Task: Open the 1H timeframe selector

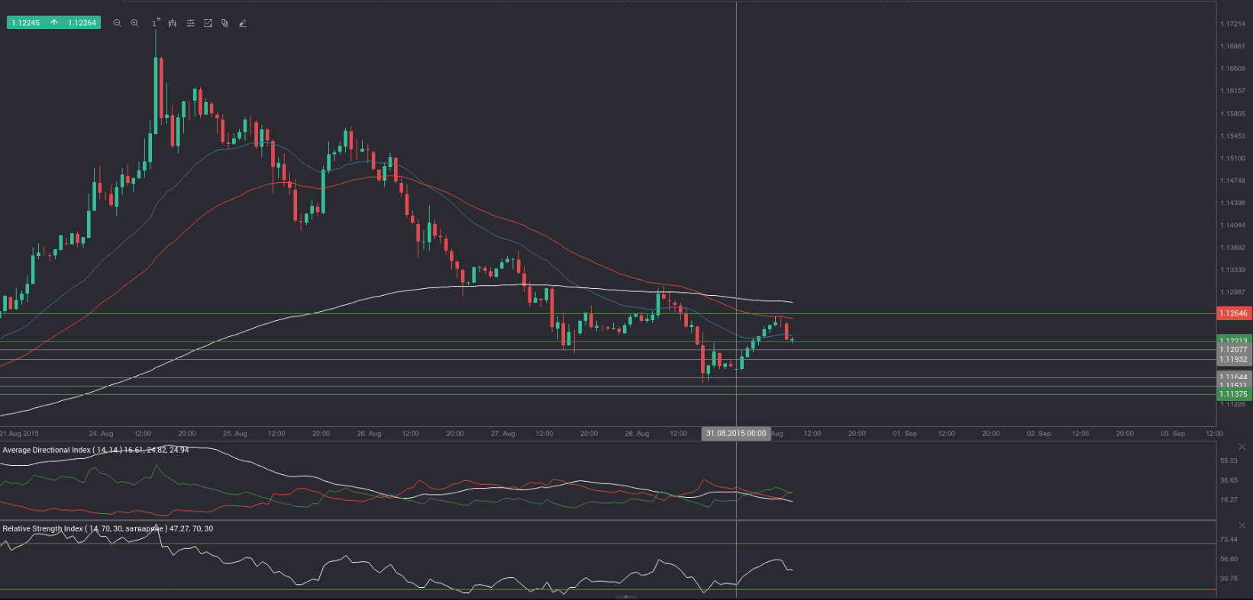Action: (155, 23)
